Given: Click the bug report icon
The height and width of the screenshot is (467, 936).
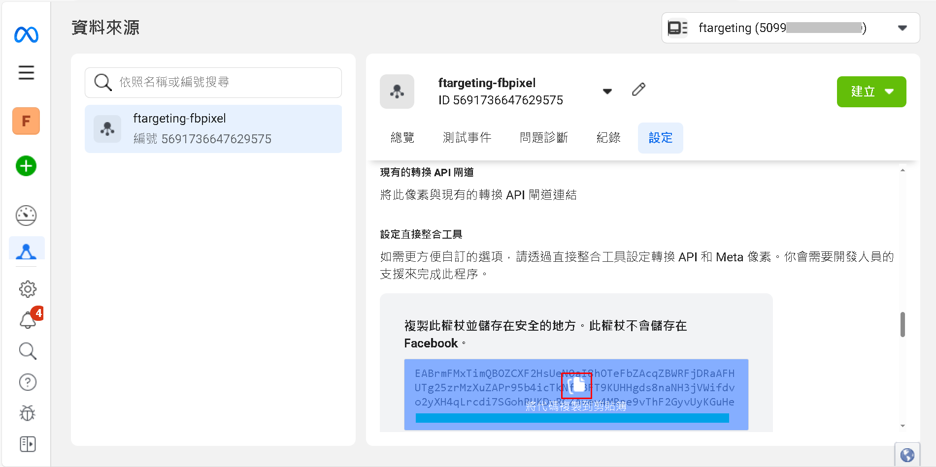Looking at the screenshot, I should (28, 413).
